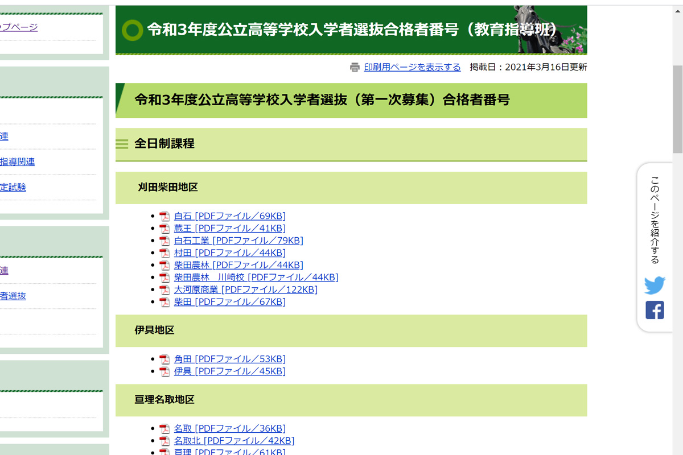Screen dimensions: 683x455
Task: Open 柴田農林 川崎校 PDF link
Action: tap(256, 278)
